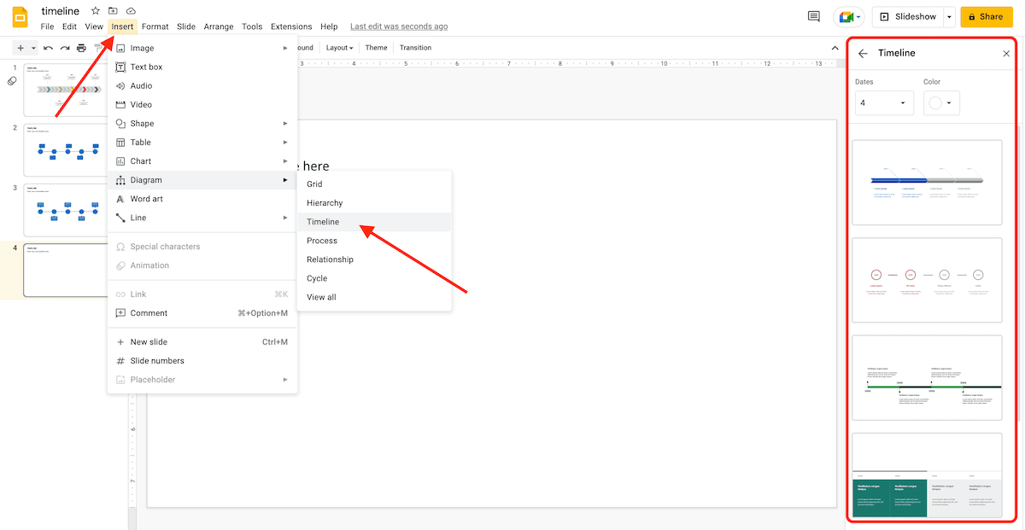Select Timeline from the Diagram submenu

click(323, 221)
